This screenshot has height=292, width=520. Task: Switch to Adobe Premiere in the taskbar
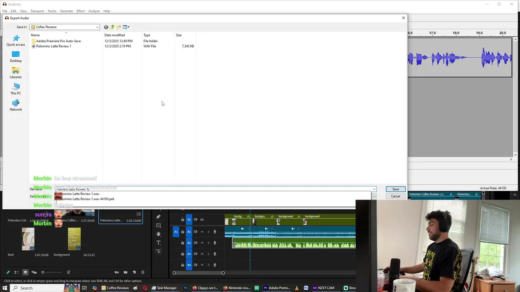pyautogui.click(x=277, y=288)
